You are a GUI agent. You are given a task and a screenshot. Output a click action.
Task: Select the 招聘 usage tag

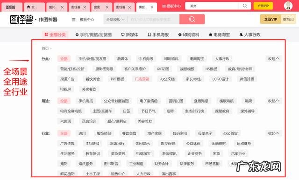[x=170, y=111]
